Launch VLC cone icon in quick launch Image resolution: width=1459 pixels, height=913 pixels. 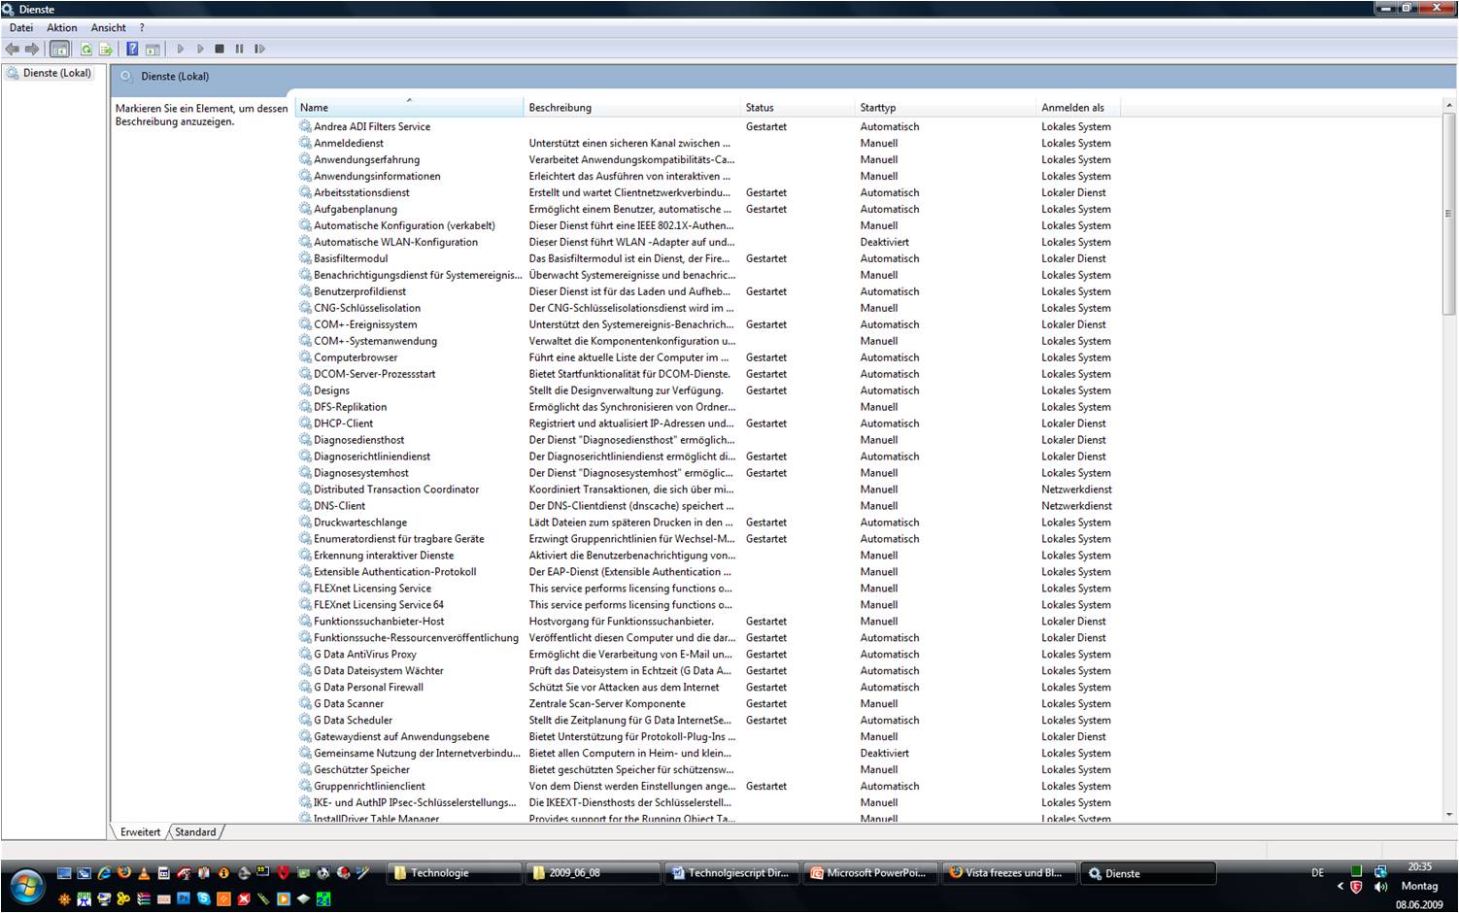pos(144,873)
